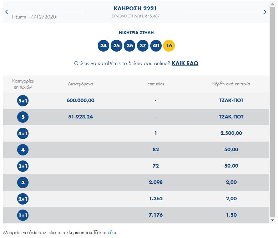Click winning number ball 34
The width and height of the screenshot is (278, 238).
coord(103,46)
